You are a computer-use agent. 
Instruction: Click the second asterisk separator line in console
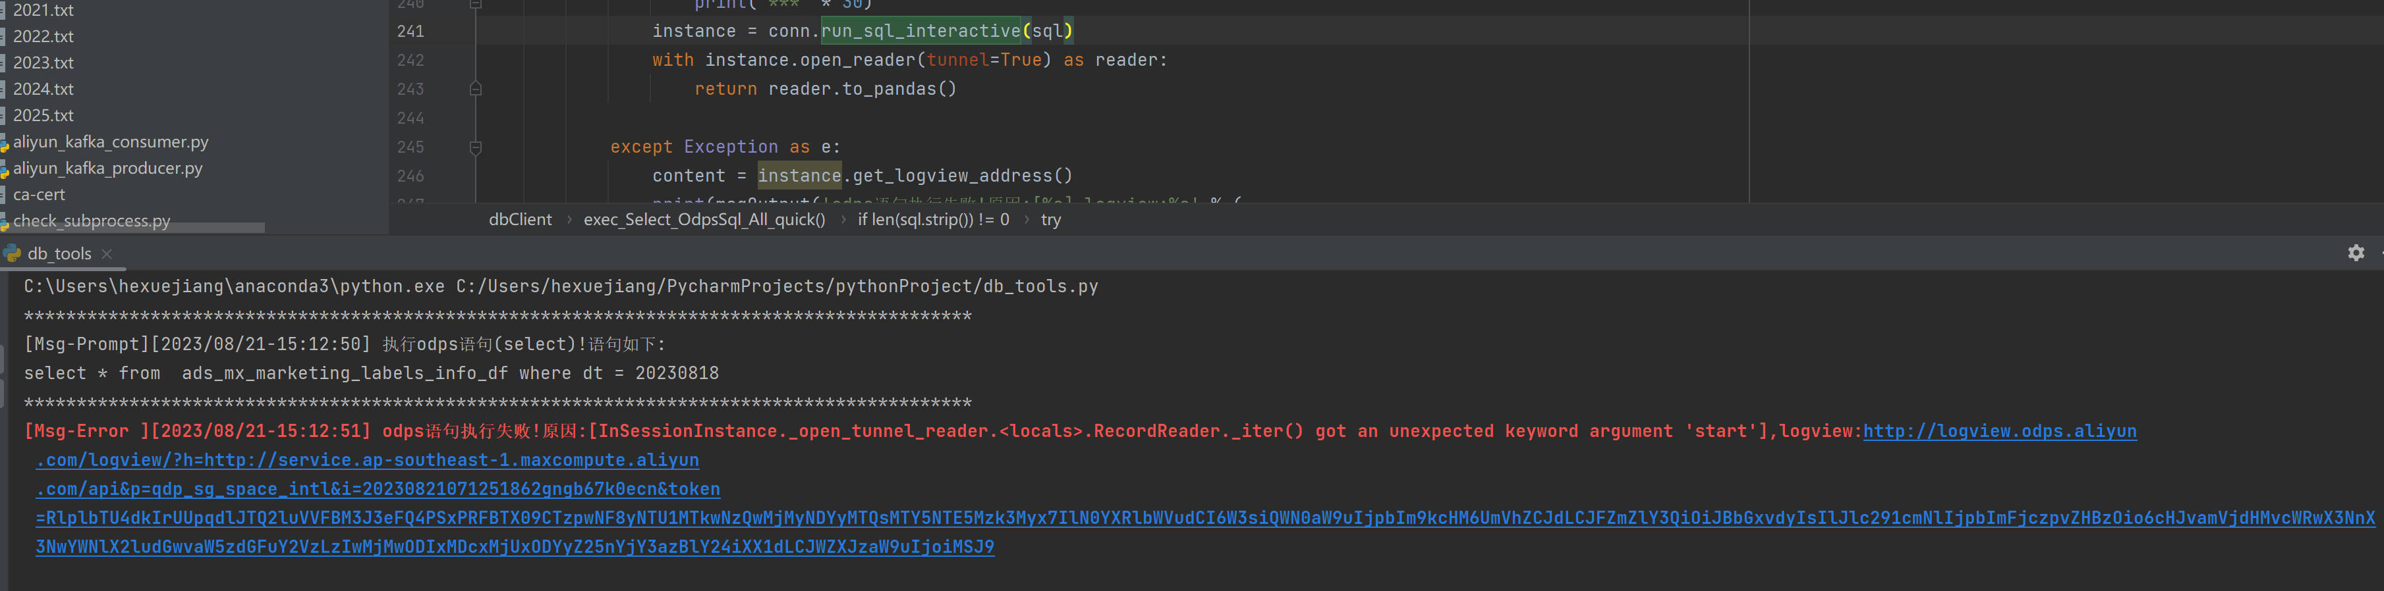point(498,402)
